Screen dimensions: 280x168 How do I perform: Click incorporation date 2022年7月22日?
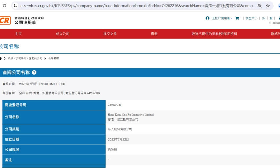[118, 139]
